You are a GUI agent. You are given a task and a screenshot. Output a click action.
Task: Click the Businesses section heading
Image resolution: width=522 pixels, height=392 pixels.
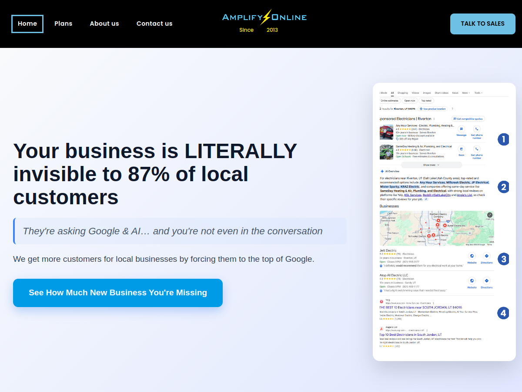click(389, 206)
